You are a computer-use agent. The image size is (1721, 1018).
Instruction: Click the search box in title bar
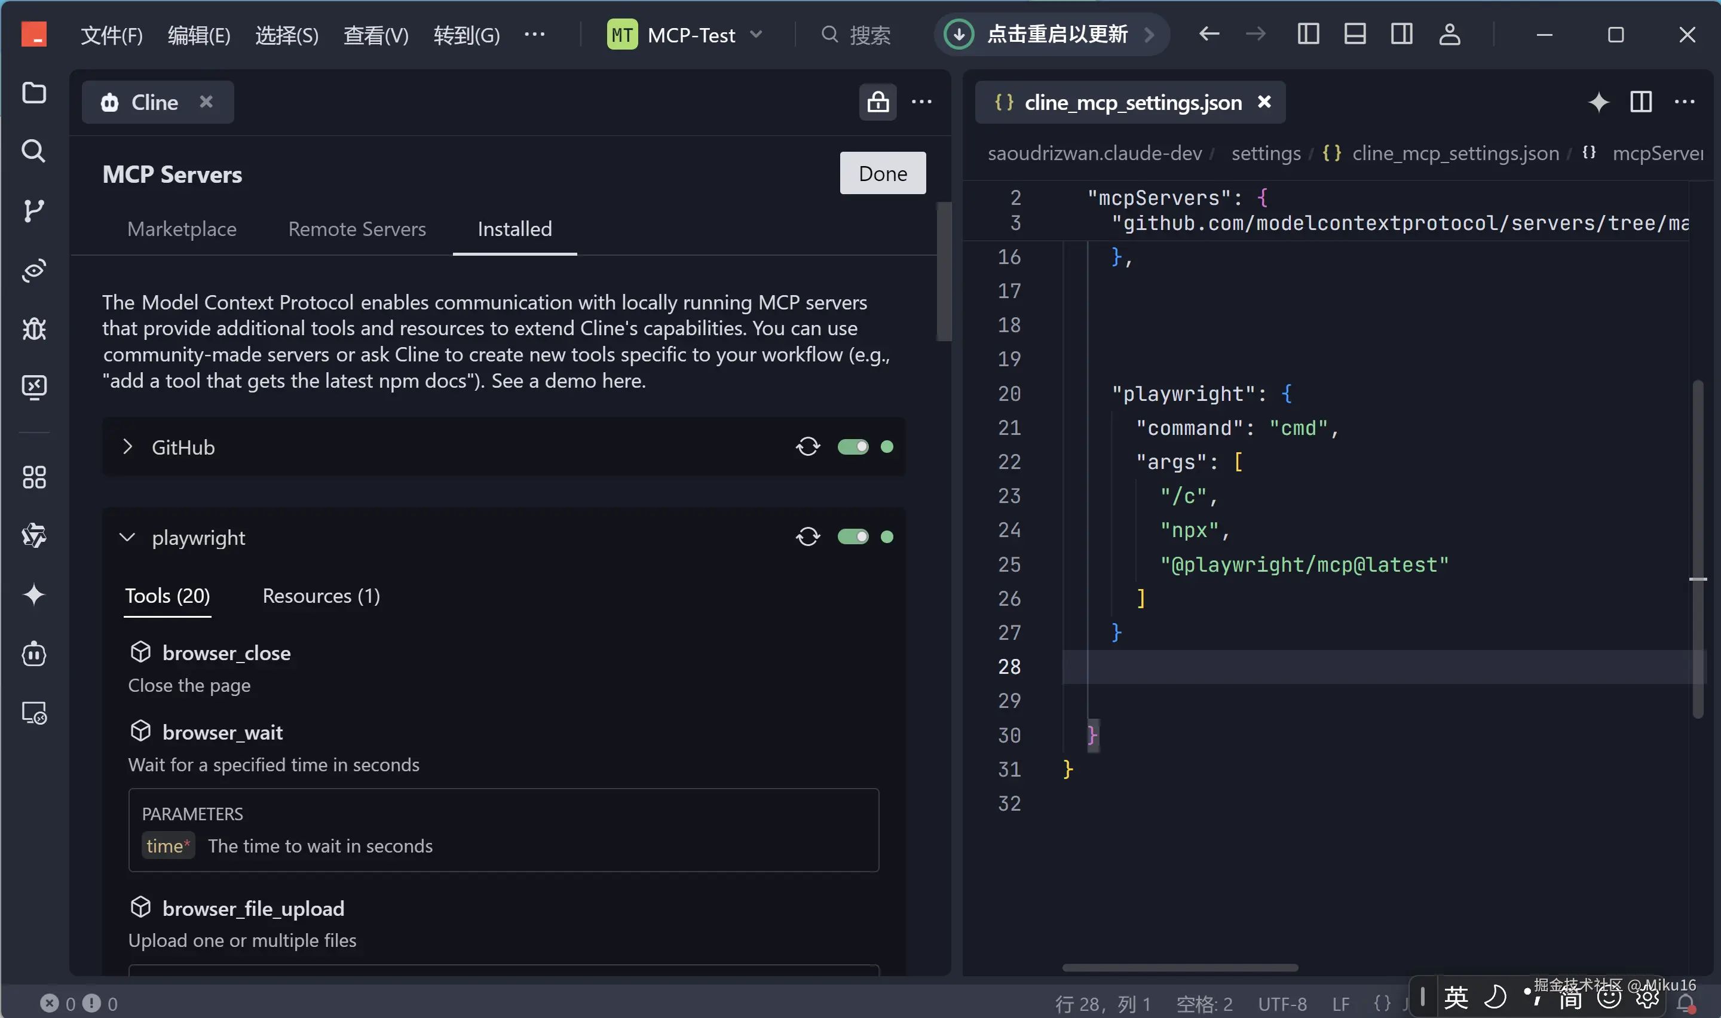click(858, 34)
